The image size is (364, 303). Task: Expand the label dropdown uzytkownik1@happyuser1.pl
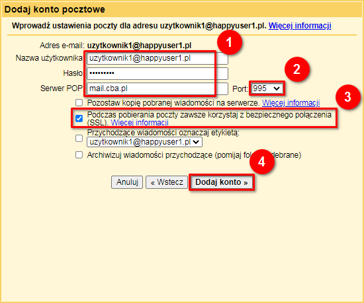(x=144, y=142)
